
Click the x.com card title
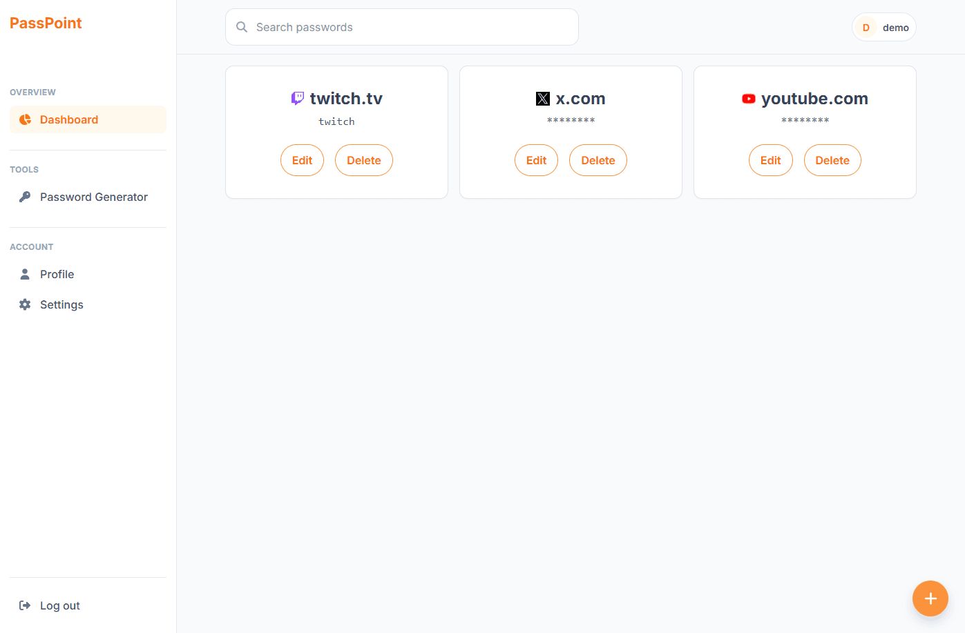coord(581,99)
